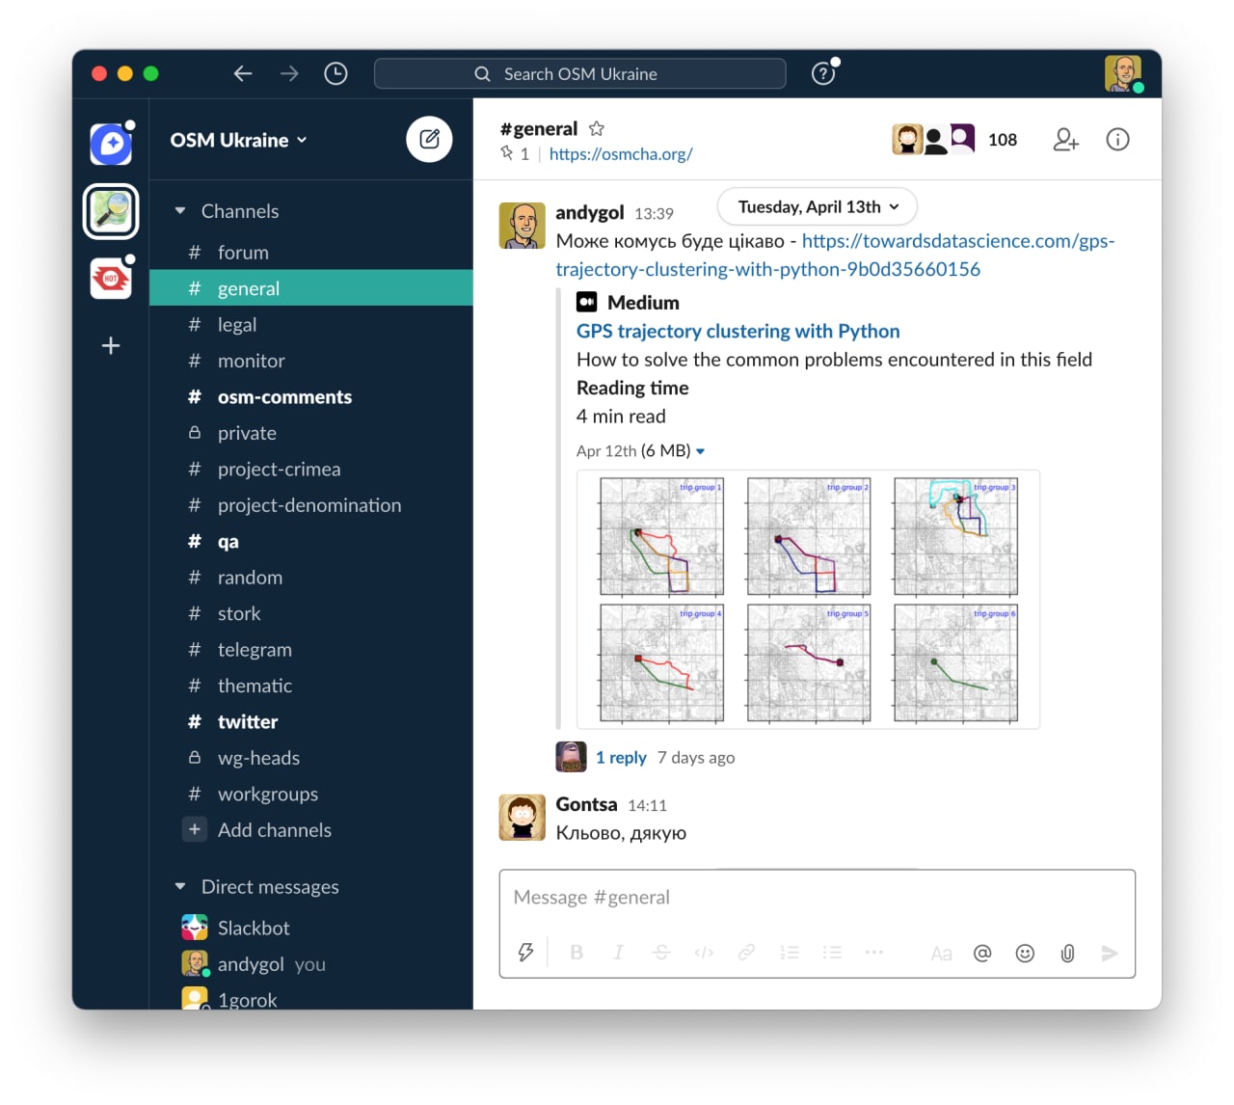Mention someone with the @ icon
Screen dimensions: 1234x1105
(982, 954)
